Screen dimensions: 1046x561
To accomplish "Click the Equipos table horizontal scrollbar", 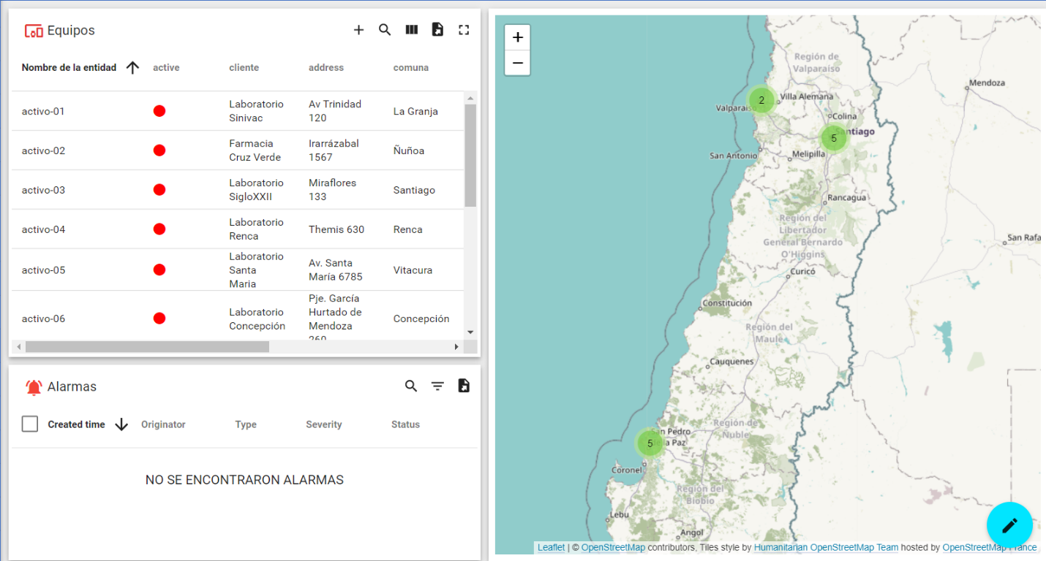I will 146,347.
